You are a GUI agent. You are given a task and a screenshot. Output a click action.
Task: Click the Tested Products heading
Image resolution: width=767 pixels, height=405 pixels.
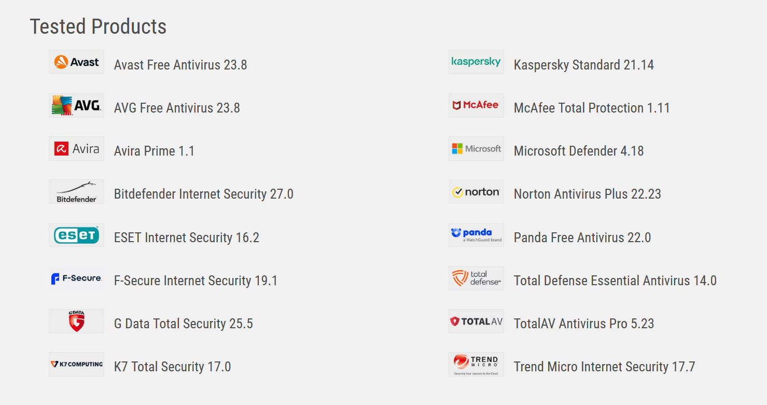(98, 26)
